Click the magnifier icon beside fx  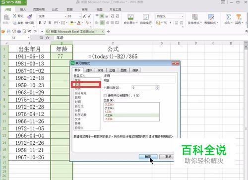pyautogui.click(x=41, y=38)
